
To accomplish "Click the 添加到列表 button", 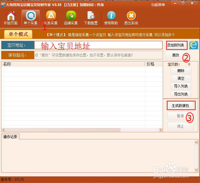I will [x=177, y=45].
